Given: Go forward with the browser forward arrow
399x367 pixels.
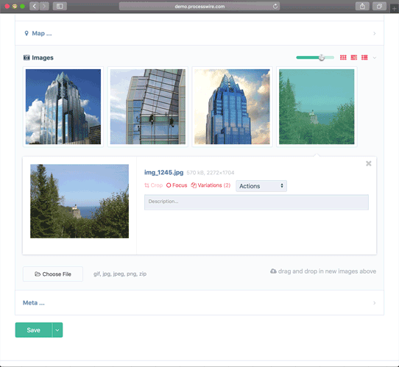Looking at the screenshot, I should click(44, 6).
